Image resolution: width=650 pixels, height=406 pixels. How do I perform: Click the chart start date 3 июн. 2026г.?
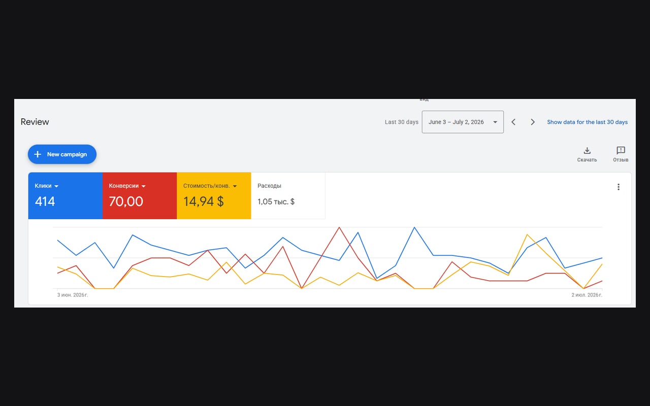coord(73,295)
